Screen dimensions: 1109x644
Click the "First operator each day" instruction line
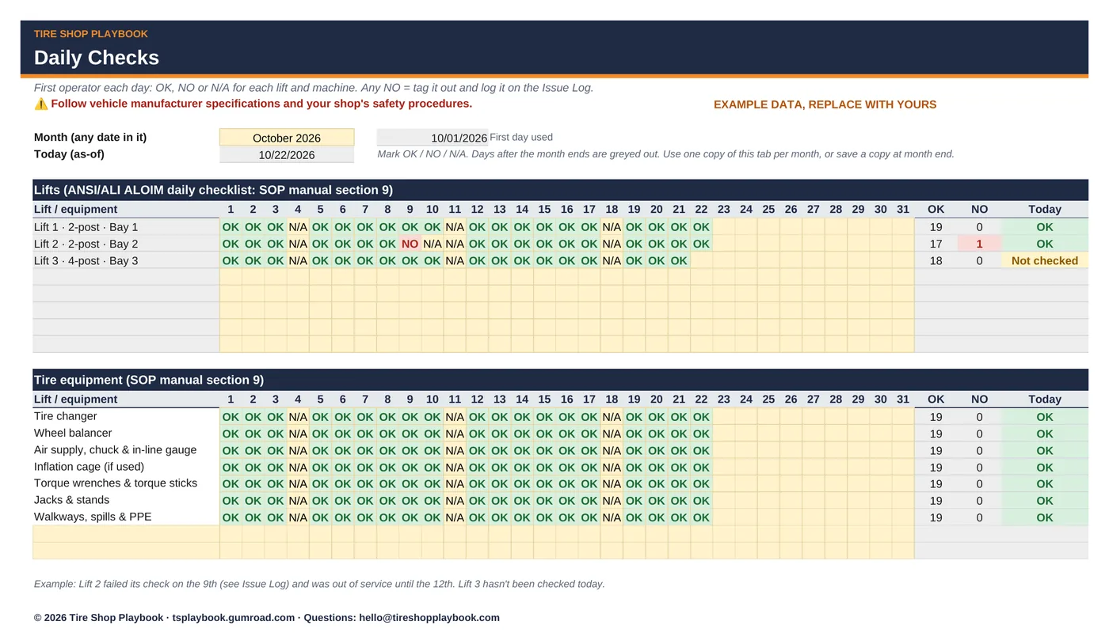coord(314,88)
